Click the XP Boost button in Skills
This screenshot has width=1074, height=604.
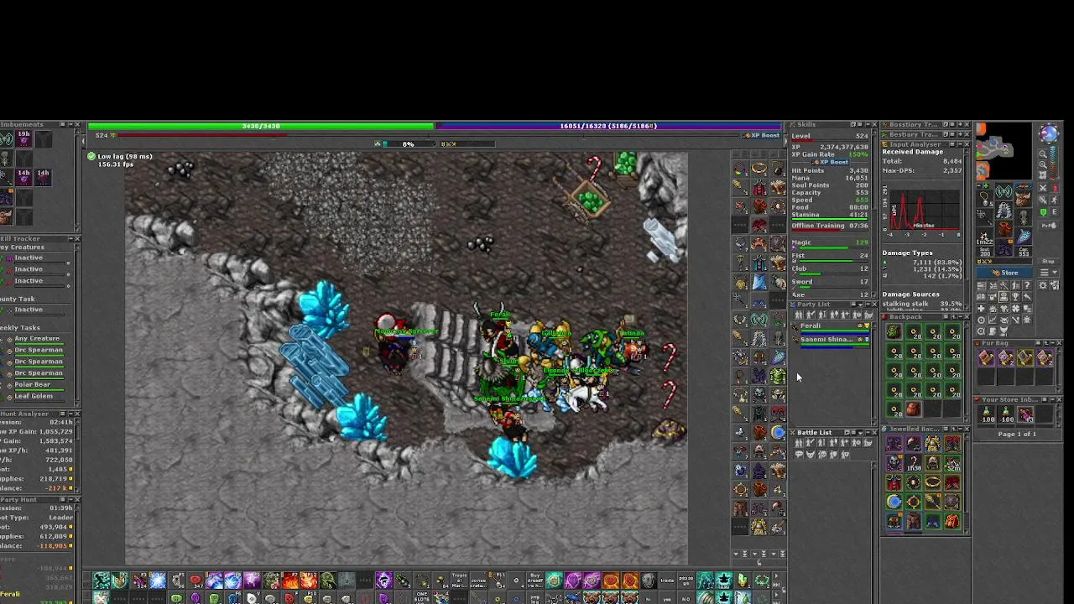pyautogui.click(x=831, y=162)
